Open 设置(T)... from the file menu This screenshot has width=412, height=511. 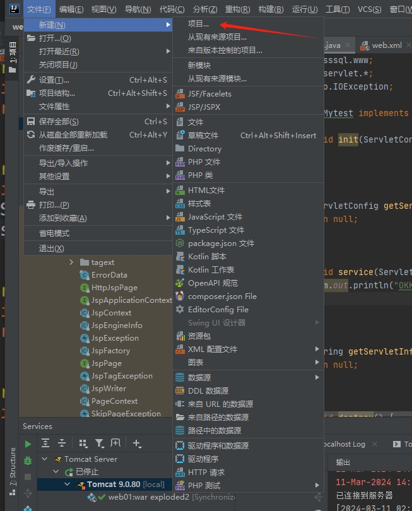coord(98,80)
